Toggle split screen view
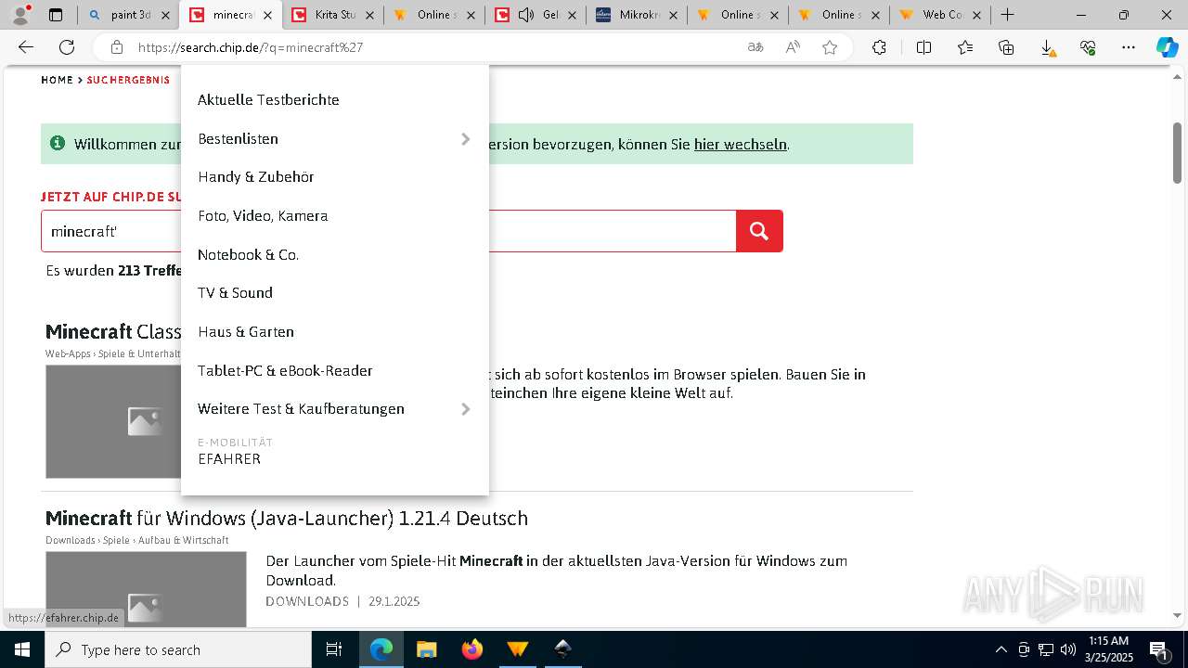Viewport: 1188px width, 668px height. coord(923,47)
